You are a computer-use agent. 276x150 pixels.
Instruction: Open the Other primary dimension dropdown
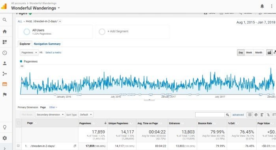pos(53,107)
